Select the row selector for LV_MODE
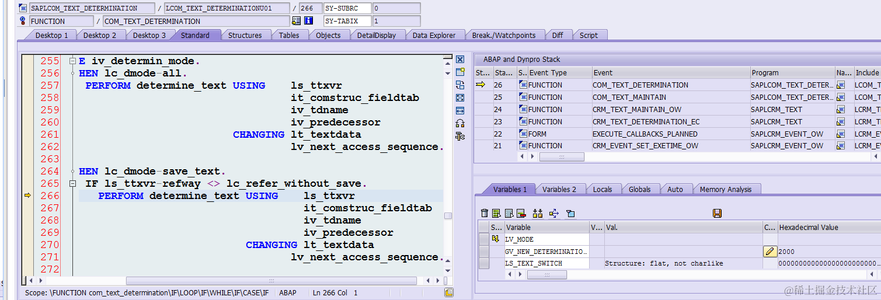Viewport: 881px width, 300px height. point(484,239)
